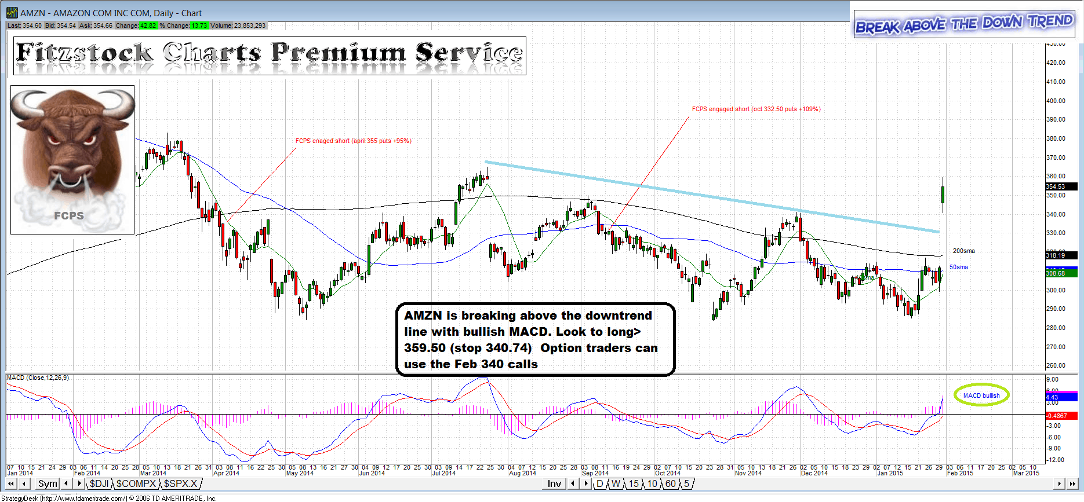The width and height of the screenshot is (1084, 502).
Task: Select the W weekly interval tab
Action: (x=615, y=483)
